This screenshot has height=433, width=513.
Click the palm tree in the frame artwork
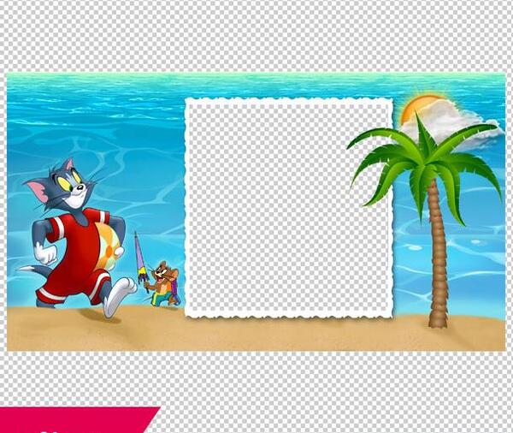point(425,219)
